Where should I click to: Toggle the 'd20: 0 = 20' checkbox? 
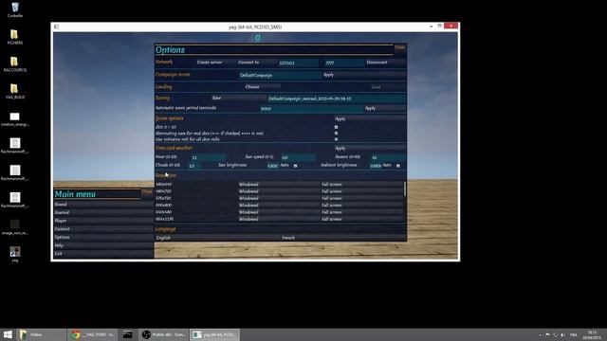click(336, 127)
